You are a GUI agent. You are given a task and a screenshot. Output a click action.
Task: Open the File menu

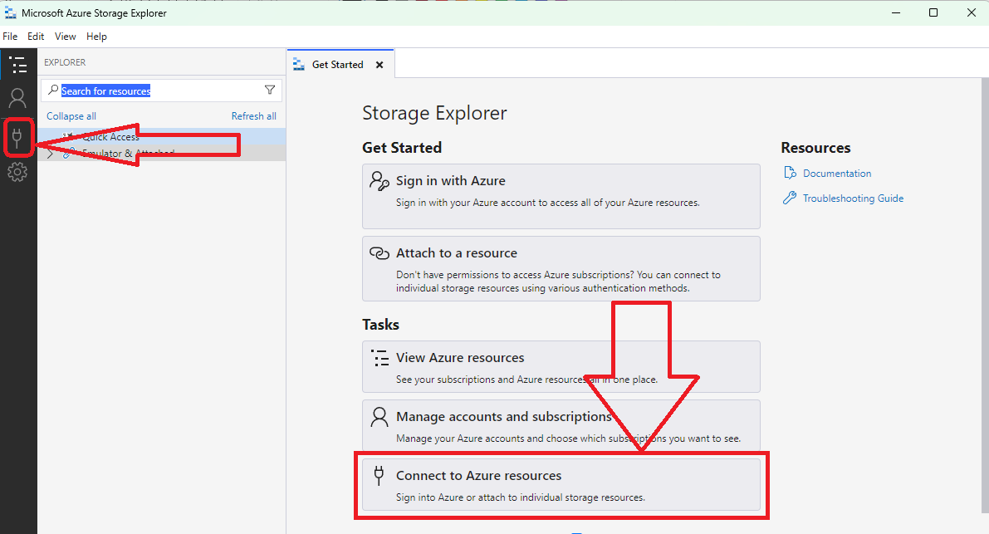(x=10, y=37)
